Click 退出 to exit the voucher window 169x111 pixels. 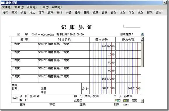(x=159, y=13)
